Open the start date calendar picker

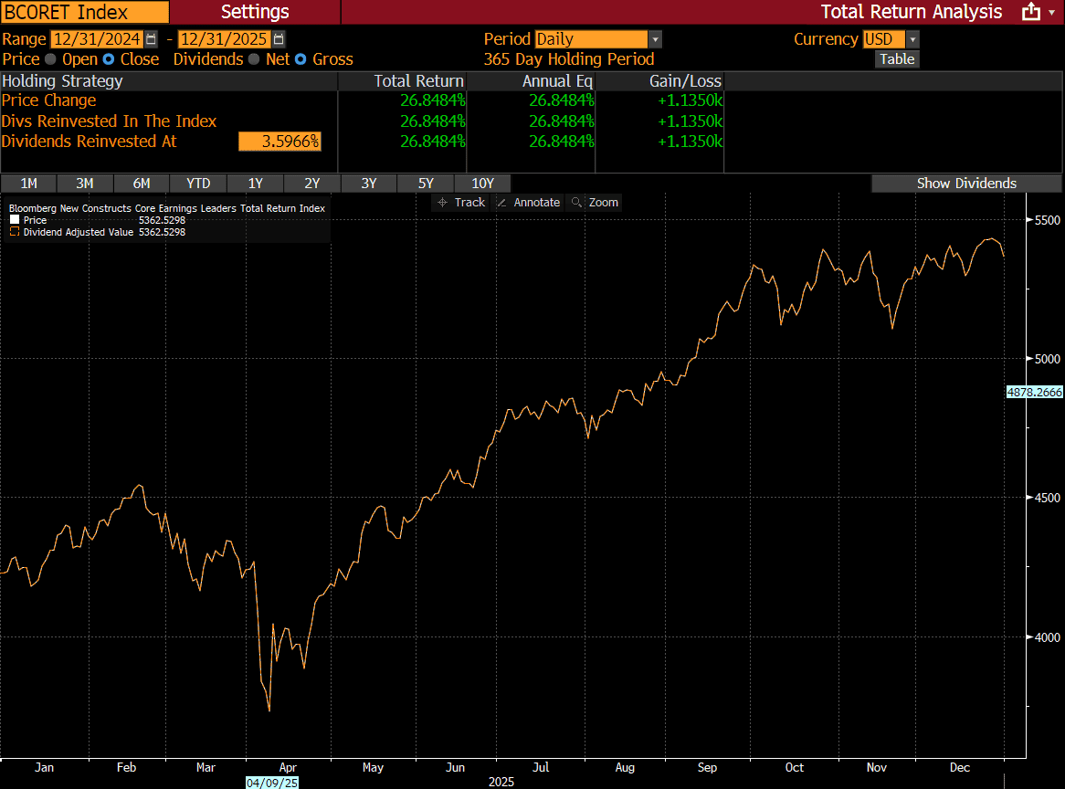pyautogui.click(x=151, y=39)
